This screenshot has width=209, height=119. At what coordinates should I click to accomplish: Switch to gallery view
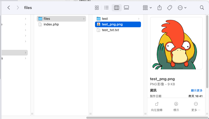coord(126,8)
